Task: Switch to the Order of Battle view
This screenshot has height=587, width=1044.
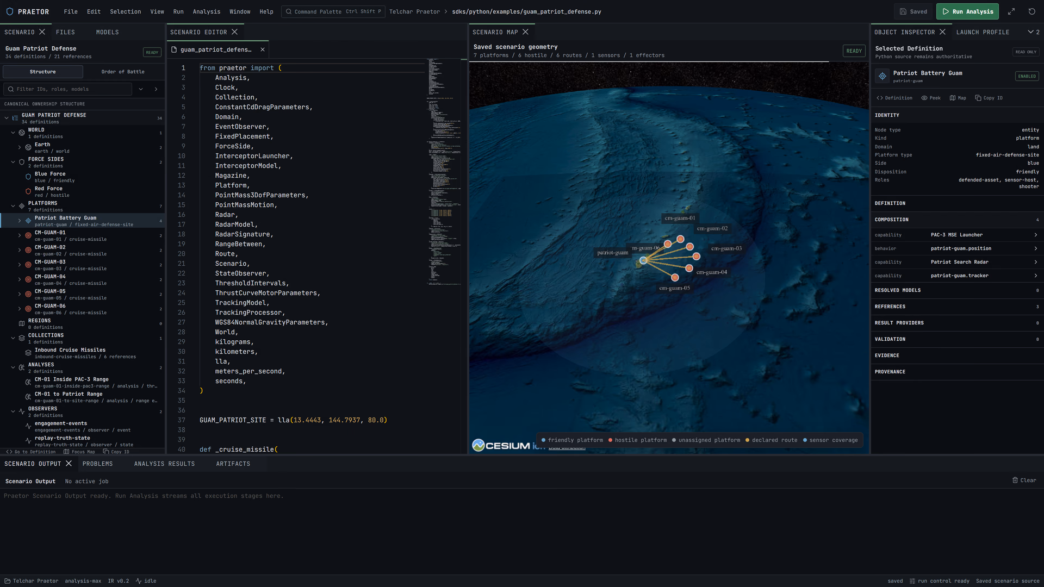Action: 123,72
